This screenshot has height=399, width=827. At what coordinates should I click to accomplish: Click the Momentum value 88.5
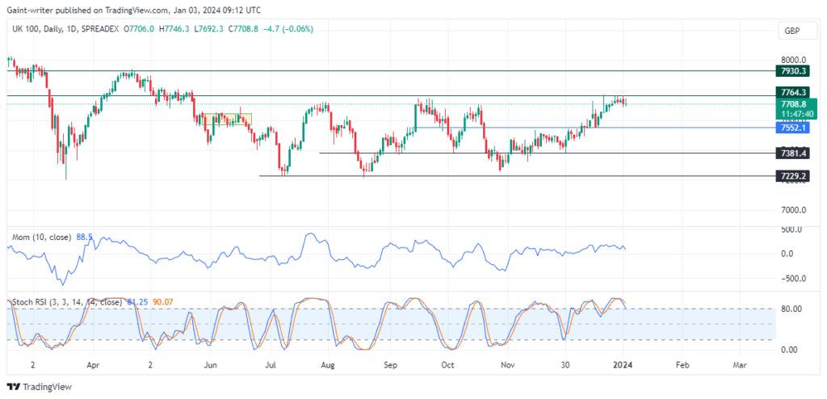pyautogui.click(x=84, y=237)
